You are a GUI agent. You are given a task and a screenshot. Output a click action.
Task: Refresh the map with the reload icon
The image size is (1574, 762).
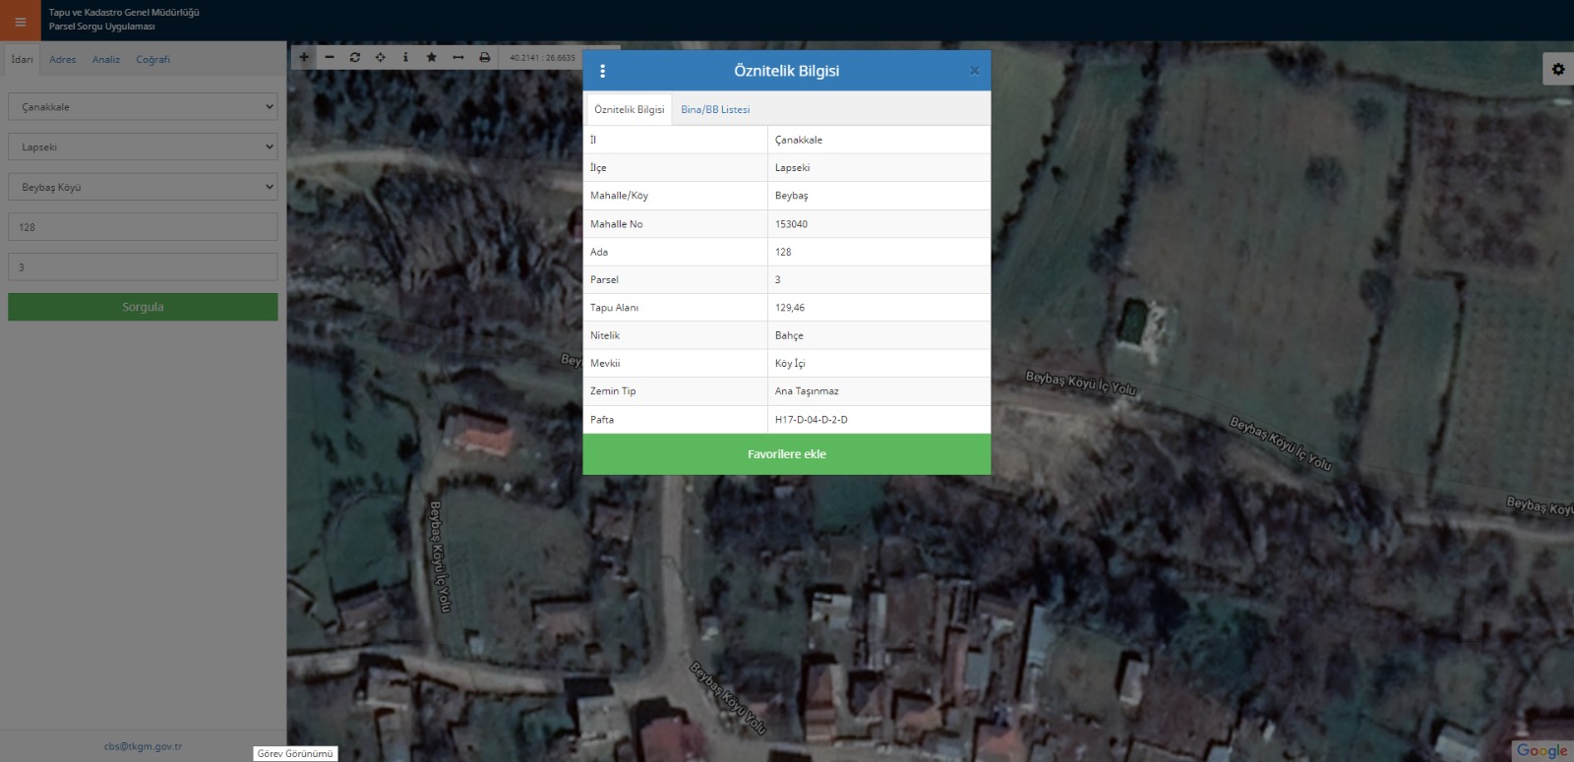click(355, 57)
